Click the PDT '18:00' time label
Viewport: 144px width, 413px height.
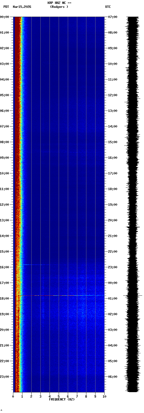pyautogui.click(x=4, y=299)
